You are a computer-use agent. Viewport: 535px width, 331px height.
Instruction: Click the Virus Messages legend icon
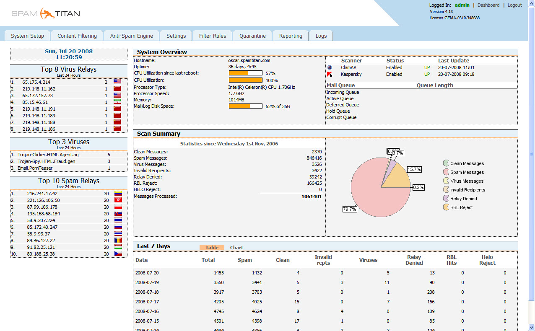click(x=446, y=181)
